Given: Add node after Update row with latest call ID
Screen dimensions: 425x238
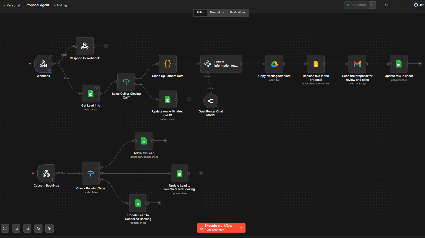Looking at the screenshot, I should (x=189, y=99).
